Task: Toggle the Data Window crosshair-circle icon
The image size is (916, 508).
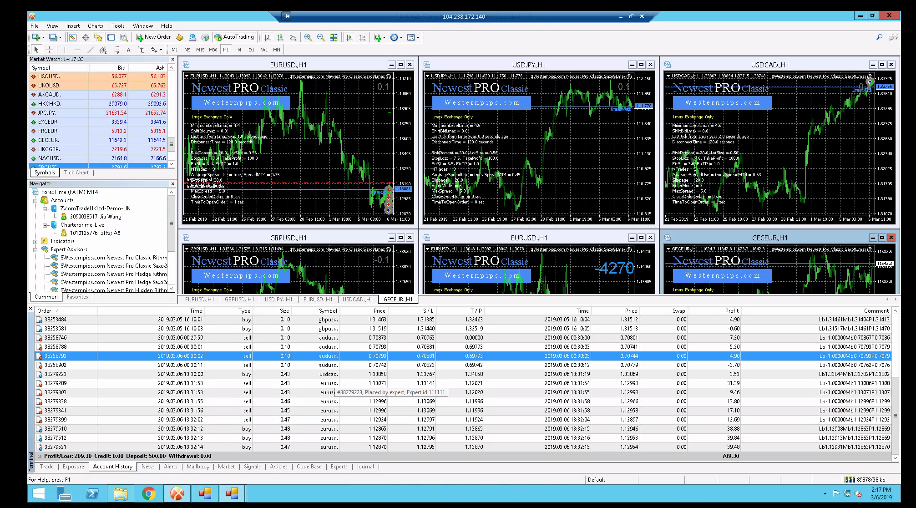Action: point(86,37)
